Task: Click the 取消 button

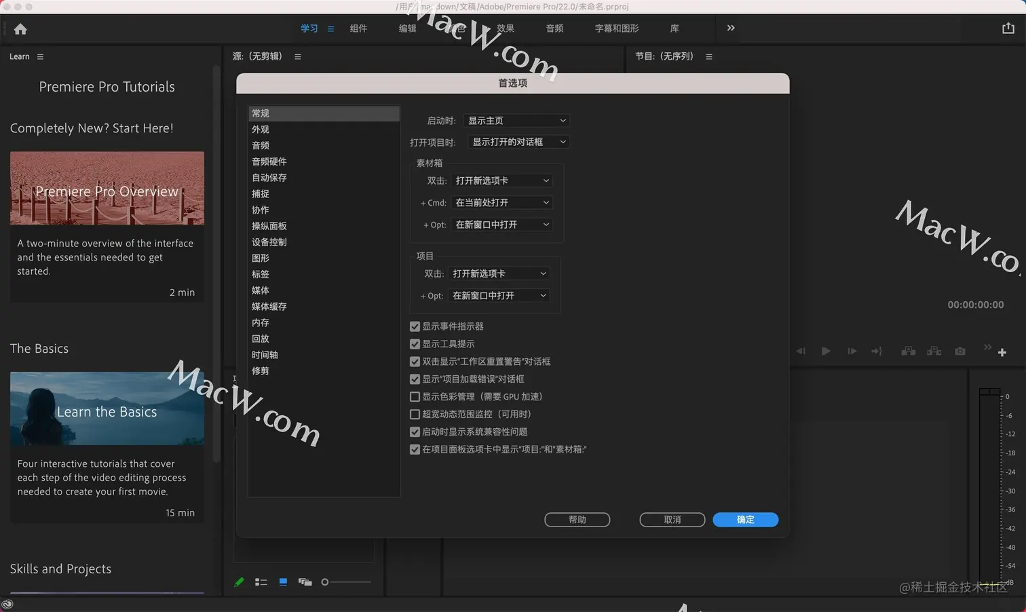Action: (672, 520)
